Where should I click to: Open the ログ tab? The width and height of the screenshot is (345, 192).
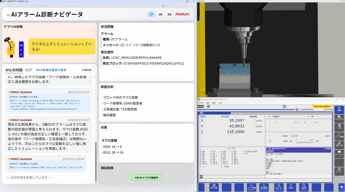[29, 70]
